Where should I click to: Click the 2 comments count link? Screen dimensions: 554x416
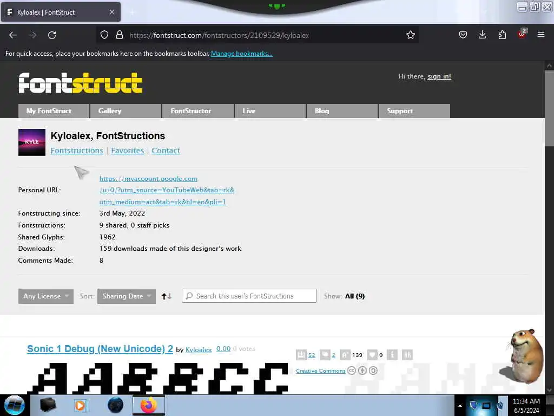pos(333,355)
